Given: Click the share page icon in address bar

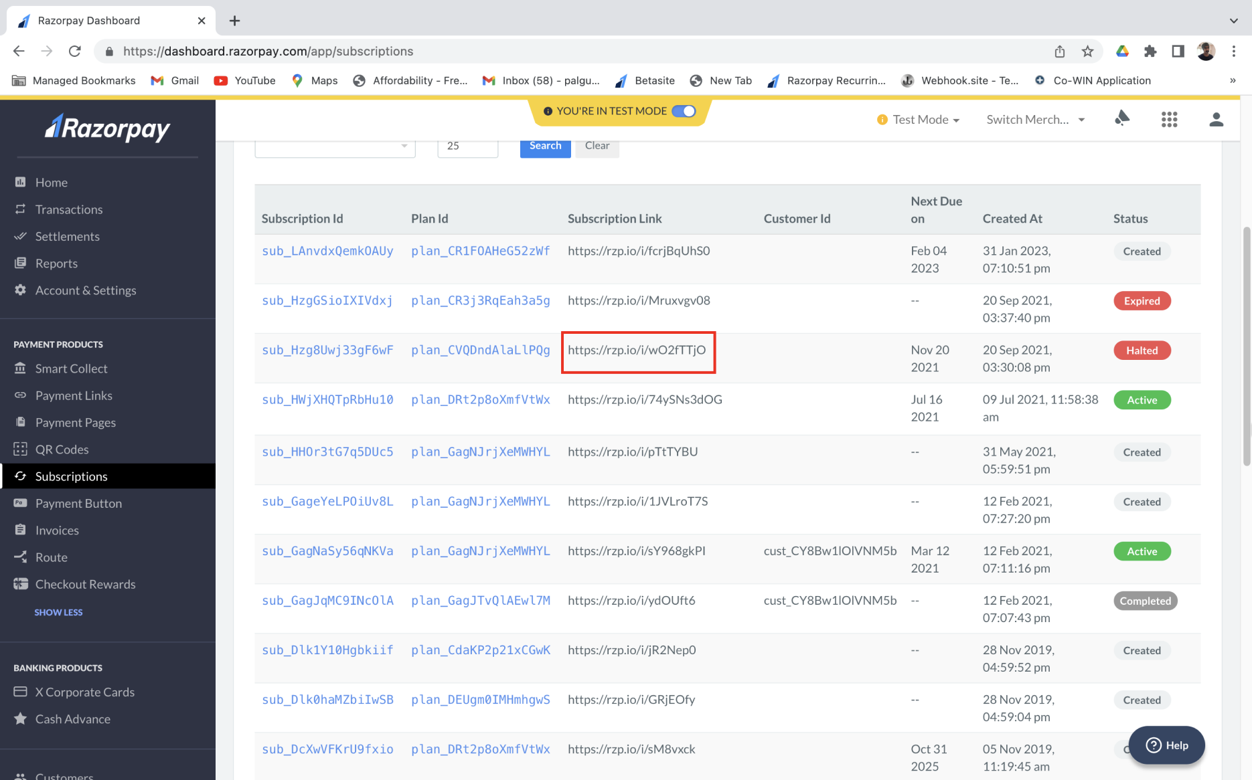Looking at the screenshot, I should pyautogui.click(x=1059, y=51).
